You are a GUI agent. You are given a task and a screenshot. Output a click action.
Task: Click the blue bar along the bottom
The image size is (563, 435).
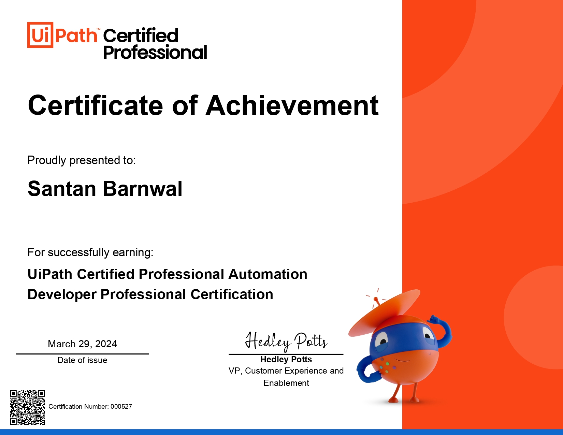pos(281,432)
